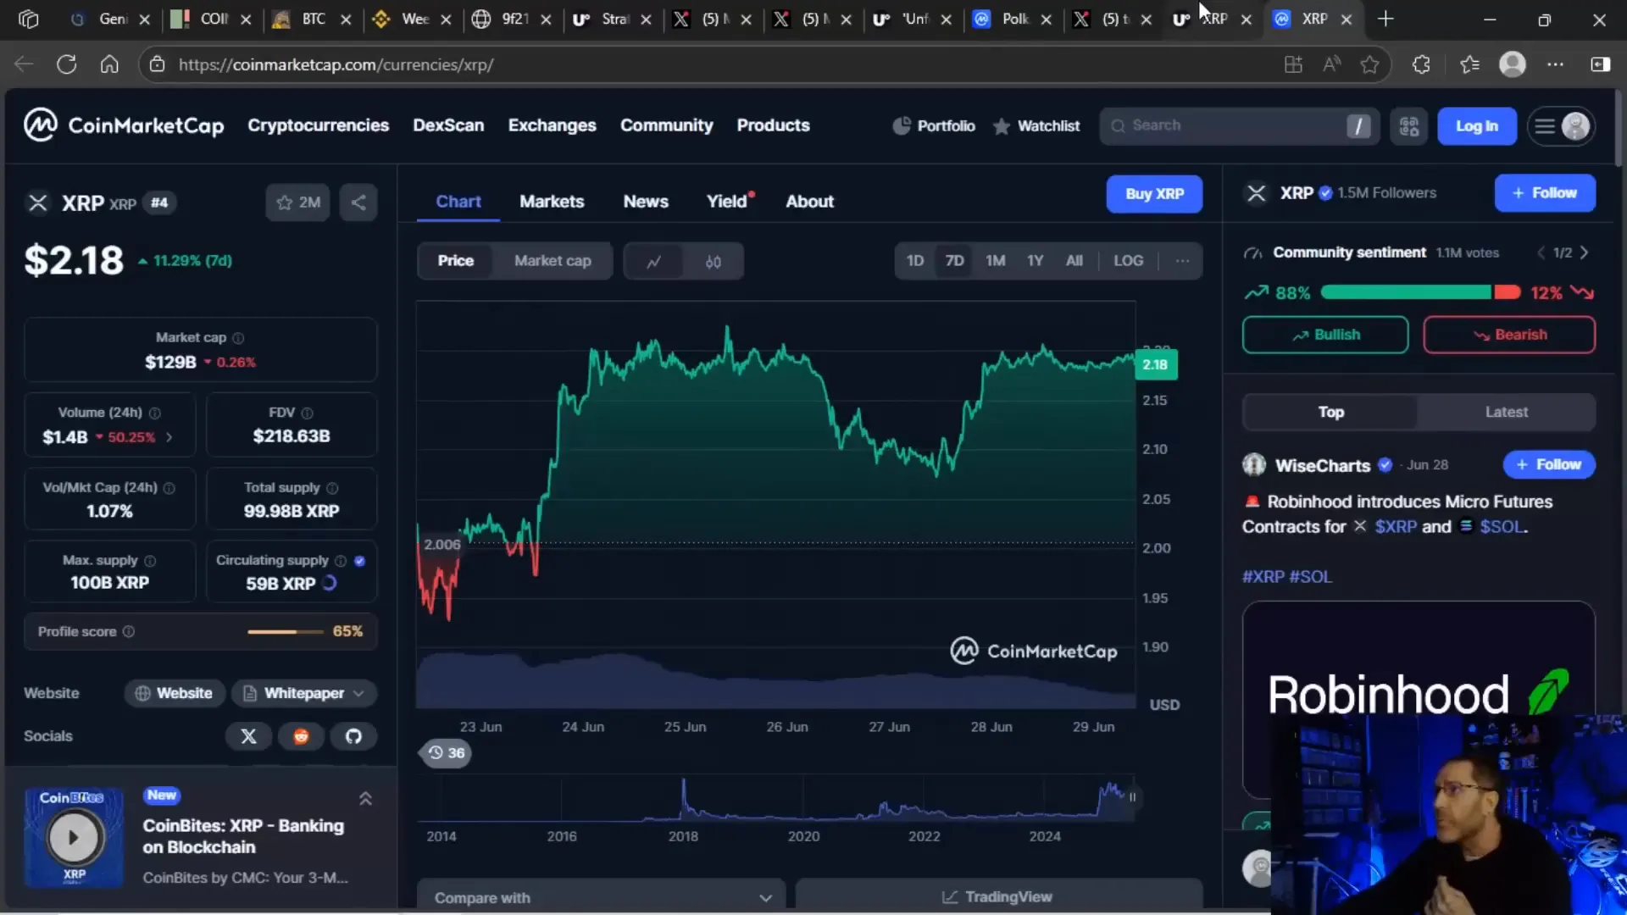Click Profile score info icon
Viewport: 1627px width, 915px height.
coord(129,631)
